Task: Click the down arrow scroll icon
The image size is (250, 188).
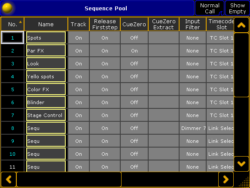Action: click(241, 164)
